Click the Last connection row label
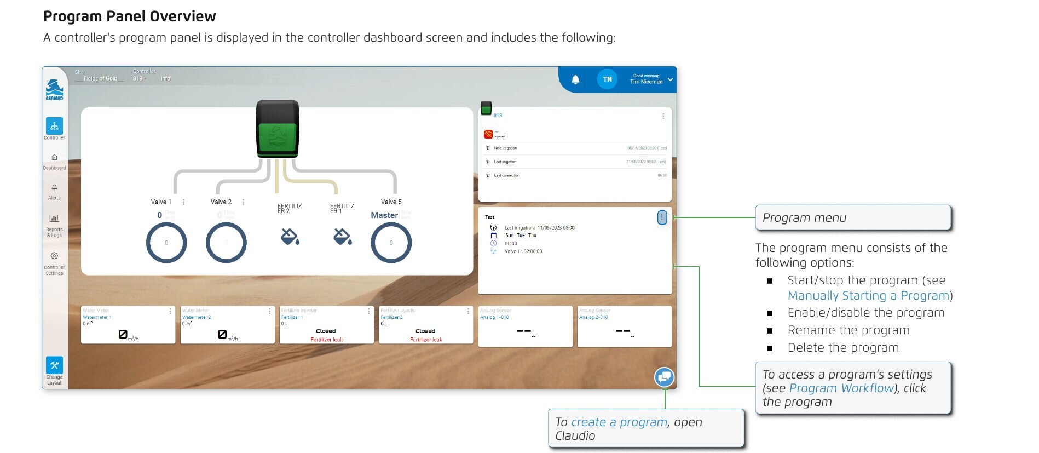1039x453 pixels. [507, 175]
